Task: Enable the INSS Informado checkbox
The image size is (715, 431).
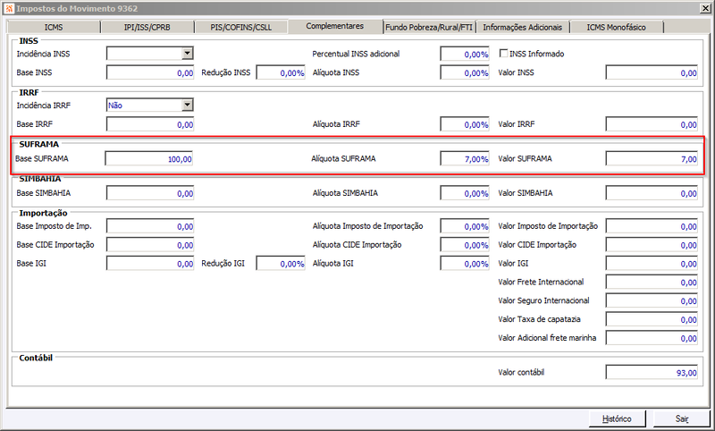Action: [x=504, y=54]
